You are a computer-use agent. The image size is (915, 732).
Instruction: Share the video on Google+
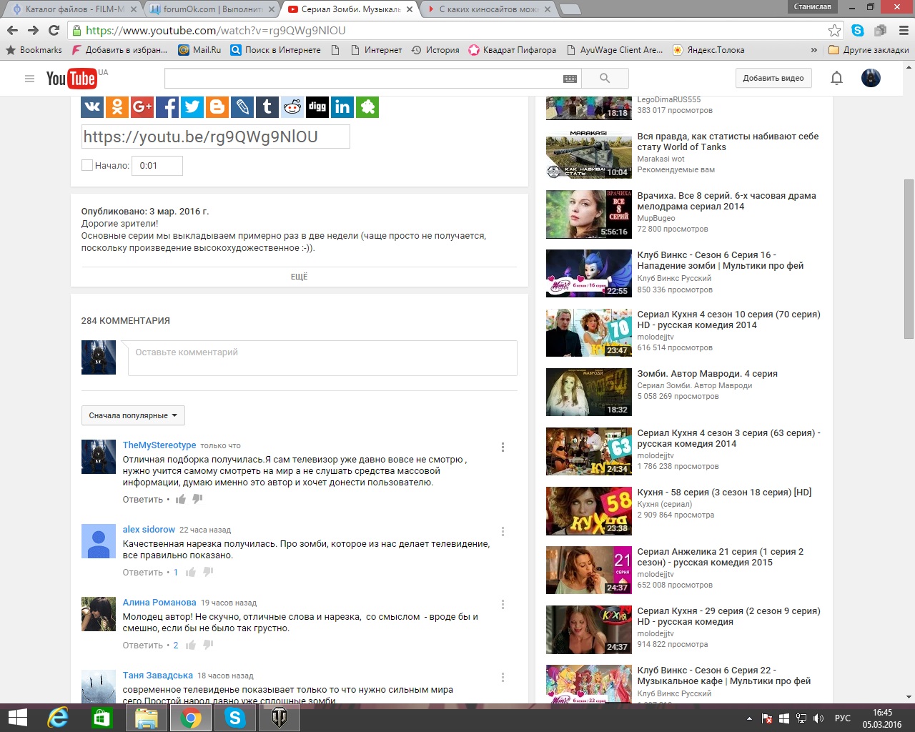[x=142, y=107]
